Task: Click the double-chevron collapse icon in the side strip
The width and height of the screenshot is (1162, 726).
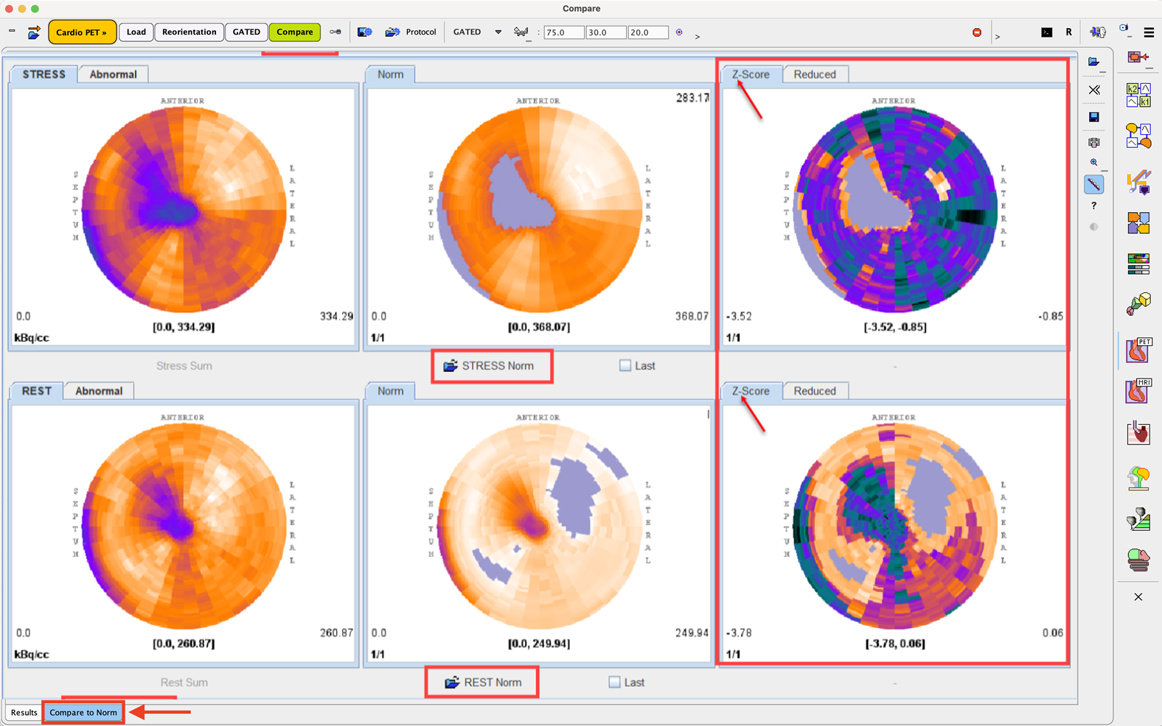Action: click(1094, 90)
